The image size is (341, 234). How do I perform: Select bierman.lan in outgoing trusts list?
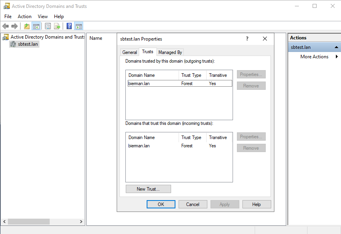180,84
